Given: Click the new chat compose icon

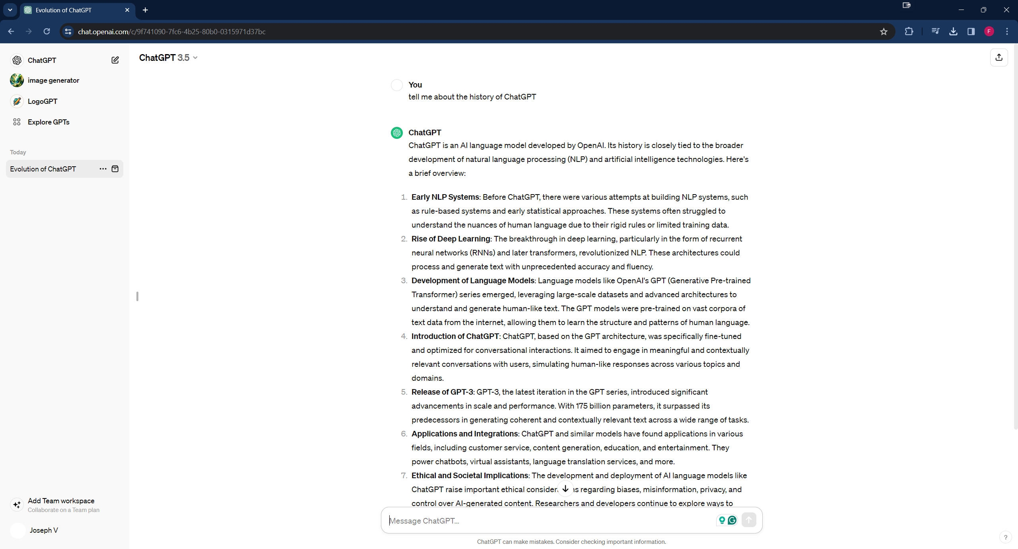Looking at the screenshot, I should click(115, 60).
